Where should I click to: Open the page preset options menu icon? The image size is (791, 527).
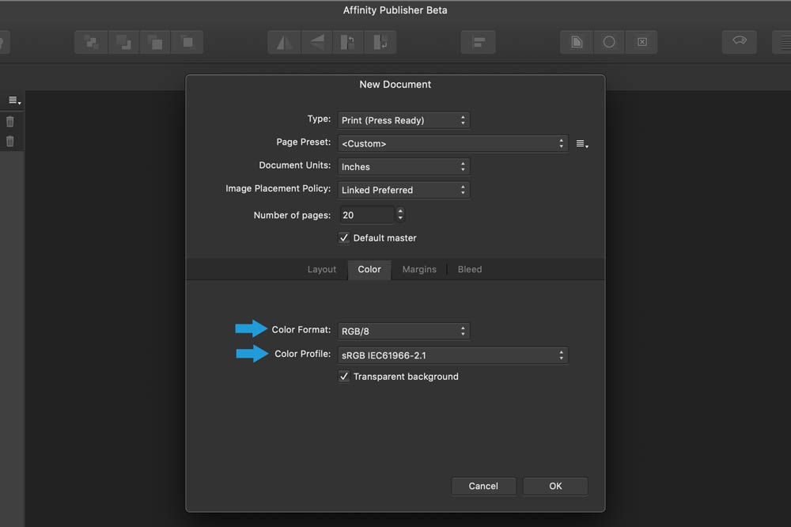click(582, 144)
